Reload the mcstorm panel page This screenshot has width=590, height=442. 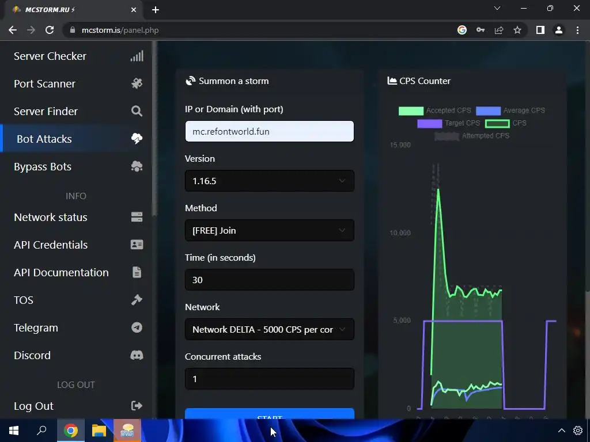tap(50, 30)
